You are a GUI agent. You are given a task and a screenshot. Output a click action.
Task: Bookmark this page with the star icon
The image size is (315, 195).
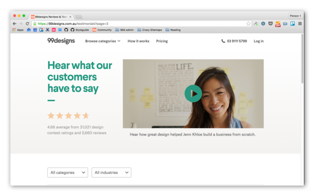click(x=248, y=24)
